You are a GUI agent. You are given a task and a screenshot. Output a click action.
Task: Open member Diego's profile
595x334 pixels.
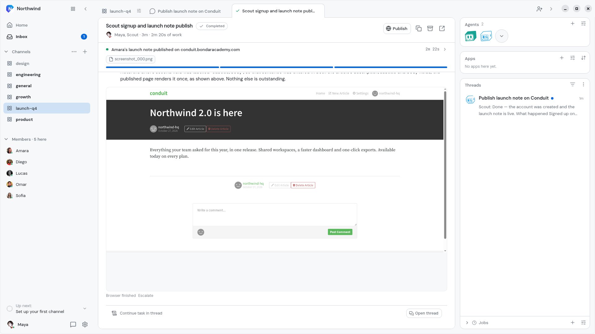[47, 162]
